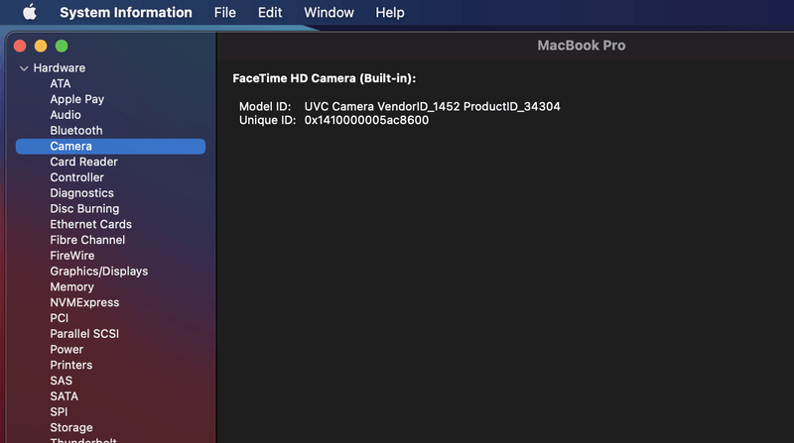This screenshot has width=794, height=443.
Task: Click the UVC Camera VendorID_1452 value
Action: pyautogui.click(x=432, y=107)
